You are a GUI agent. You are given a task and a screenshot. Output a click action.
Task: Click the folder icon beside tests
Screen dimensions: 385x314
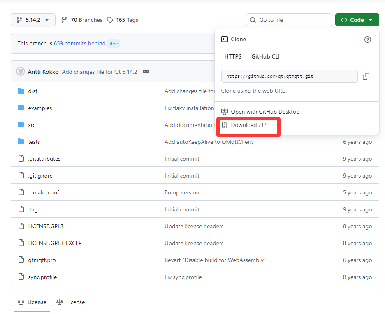tap(21, 142)
